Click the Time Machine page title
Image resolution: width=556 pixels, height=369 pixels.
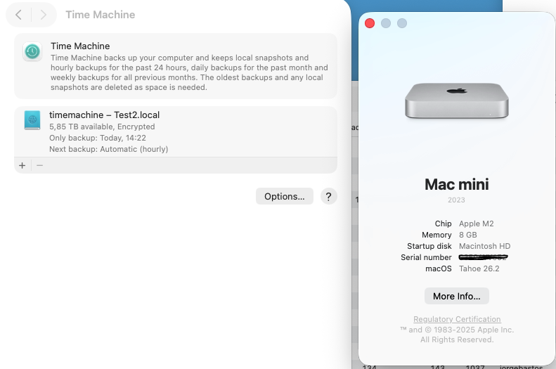(x=101, y=15)
